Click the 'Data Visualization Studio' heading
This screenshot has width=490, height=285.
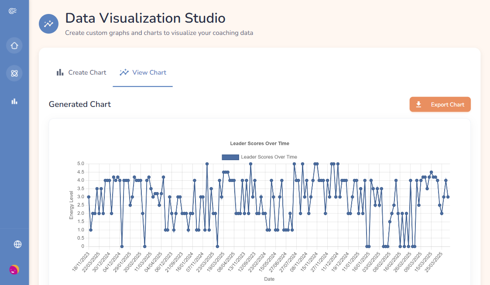point(145,18)
